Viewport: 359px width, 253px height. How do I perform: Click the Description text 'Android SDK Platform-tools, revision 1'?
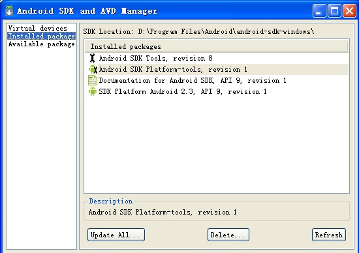(x=163, y=212)
